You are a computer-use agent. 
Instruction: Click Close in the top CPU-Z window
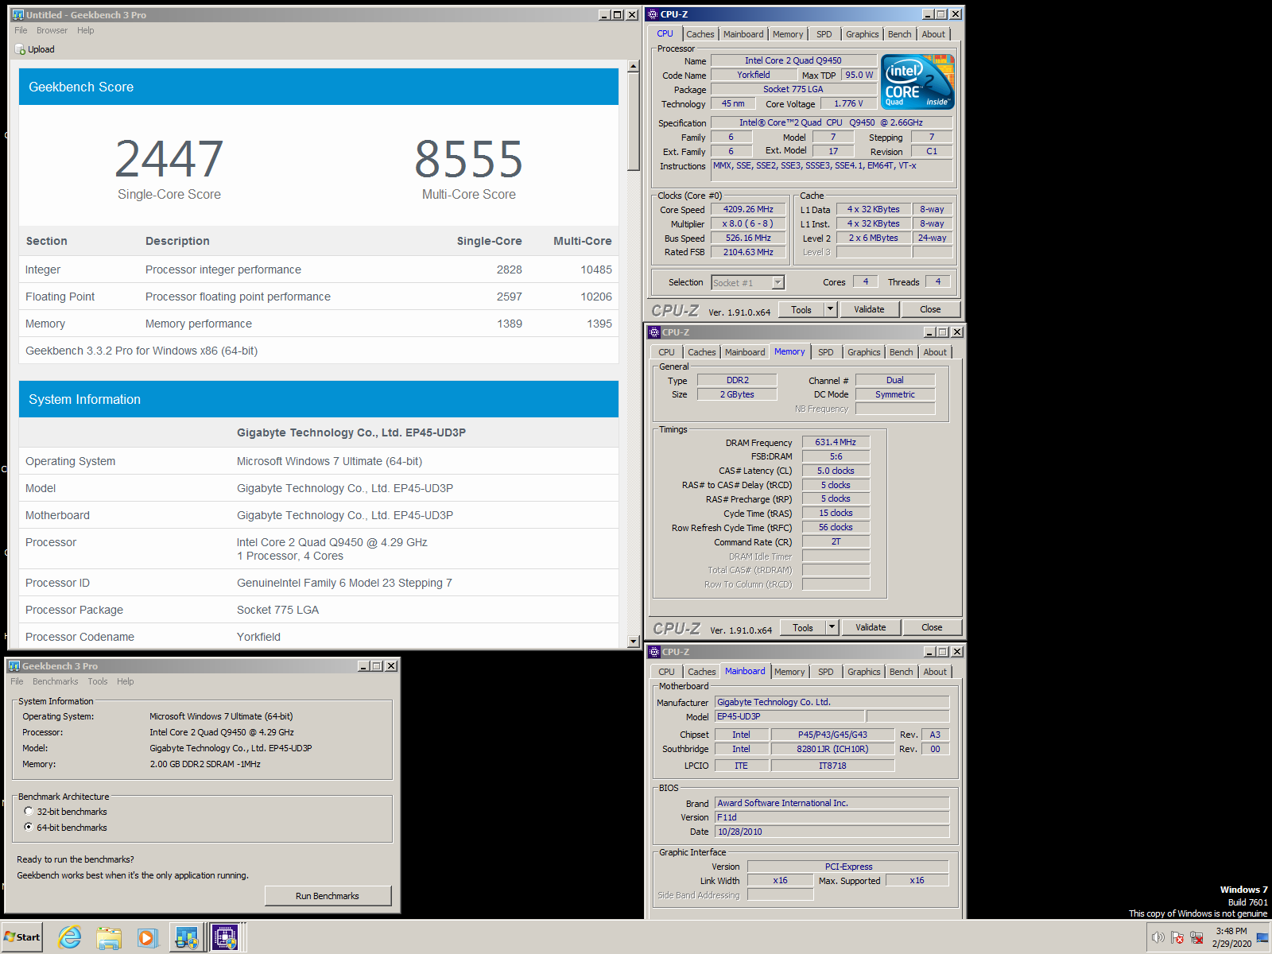click(x=930, y=309)
